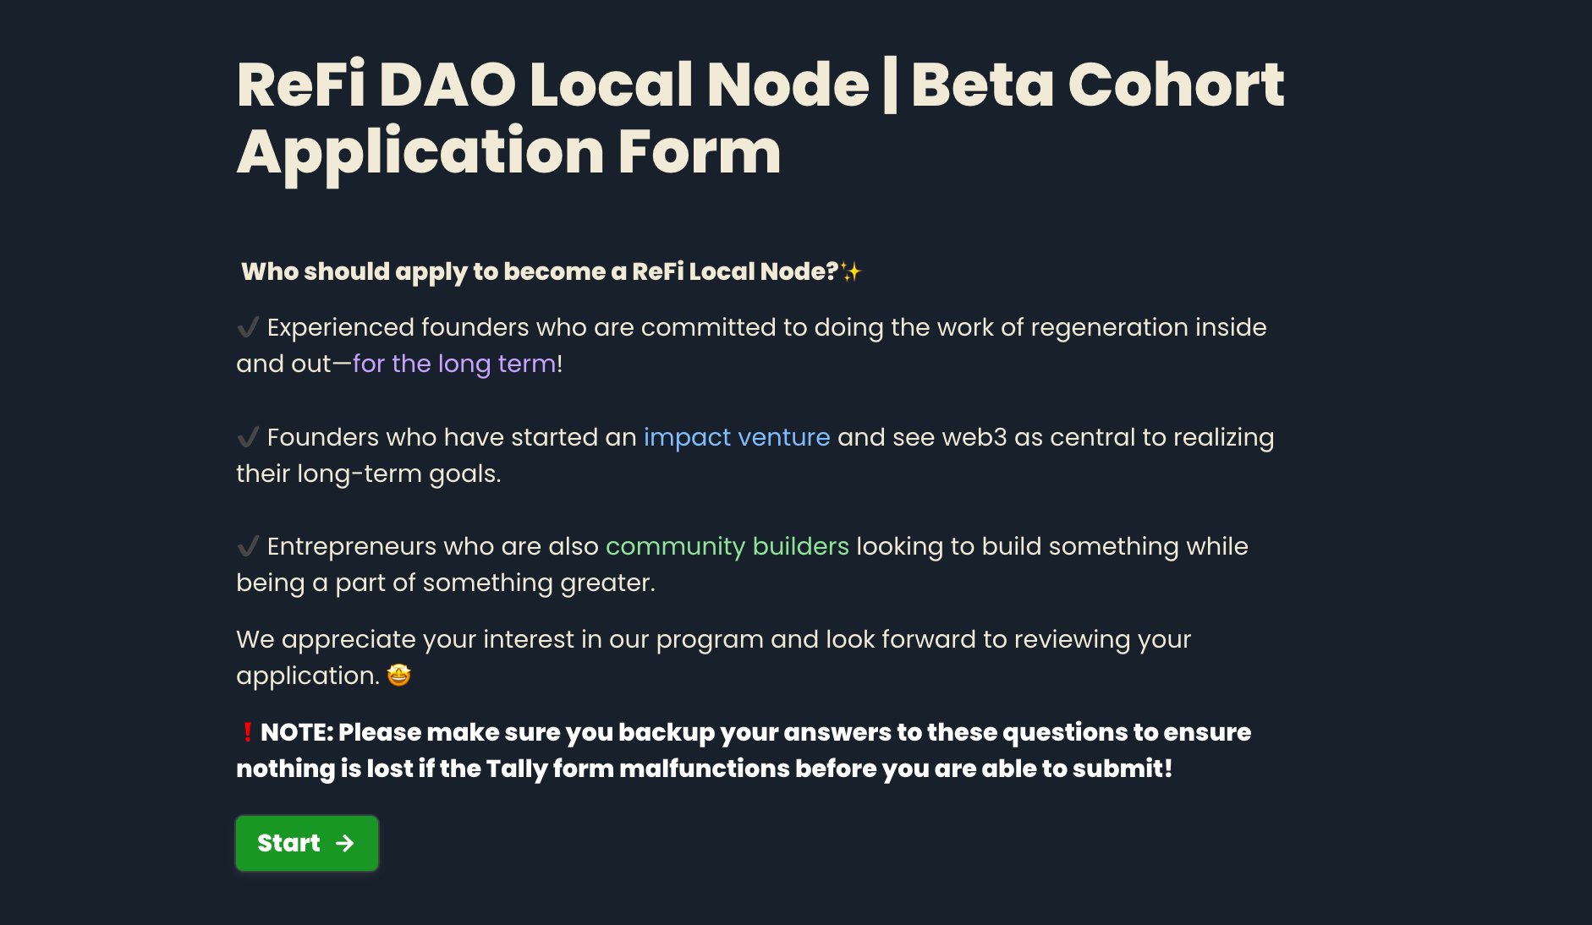This screenshot has height=925, width=1592.
Task: Click the red exclamation mark before NOTE
Action: [x=247, y=732]
